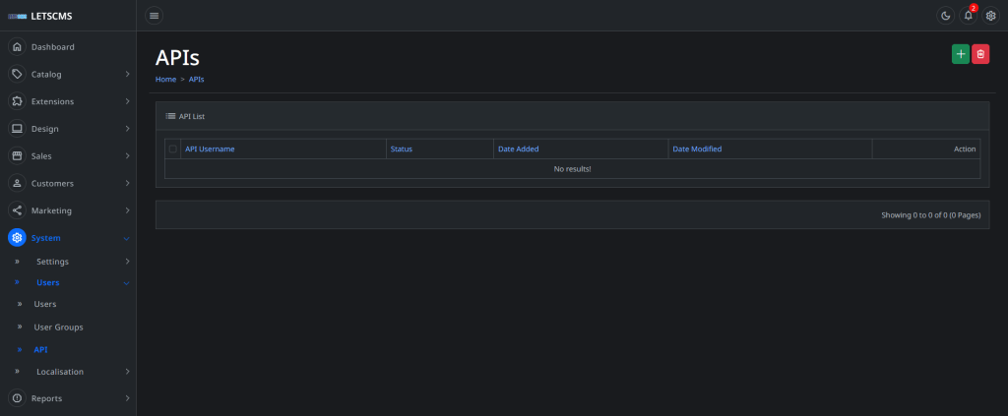Click the APIs breadcrumb link

(x=197, y=79)
